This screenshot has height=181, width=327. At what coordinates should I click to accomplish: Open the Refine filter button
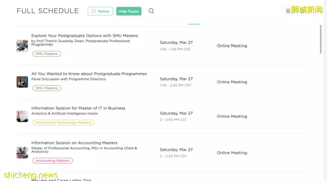coord(100,11)
